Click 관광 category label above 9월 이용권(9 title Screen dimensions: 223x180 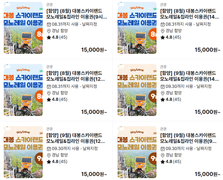[163, 129]
